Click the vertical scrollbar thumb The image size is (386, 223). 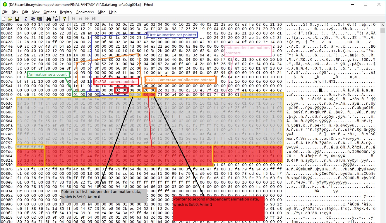382,31
